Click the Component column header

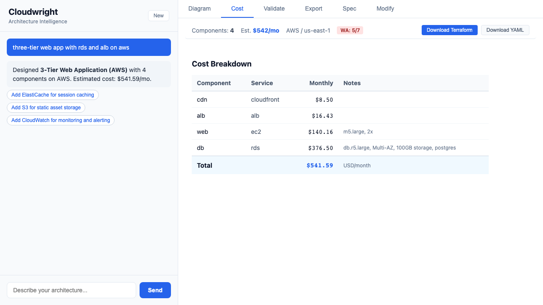[214, 83]
